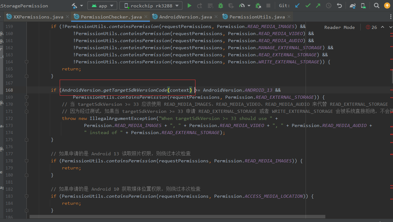This screenshot has width=393, height=222.
Task: Open the 'rockchip rk3288' device selector
Action: click(x=151, y=5)
